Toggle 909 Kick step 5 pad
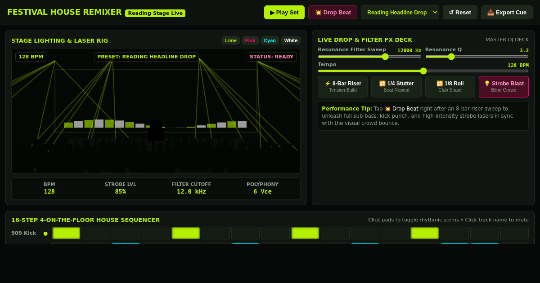Viewport: 540px width, 283px height. coord(186,233)
